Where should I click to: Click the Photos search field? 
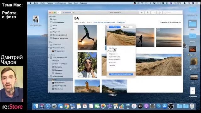coord(172,13)
